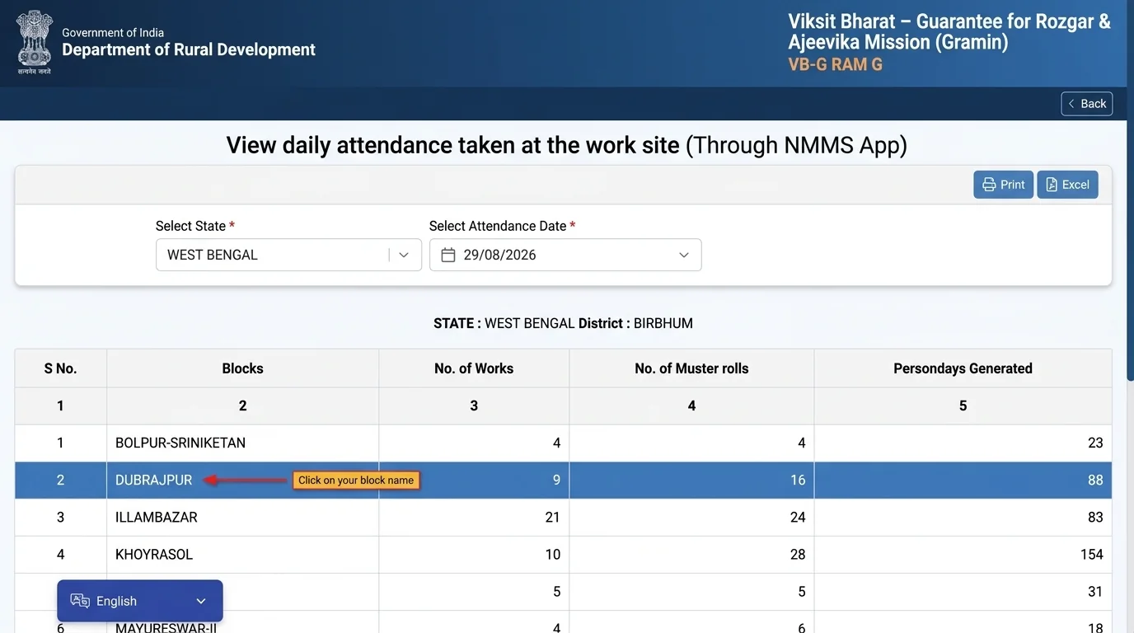Click the Persondays Generated column header
The image size is (1134, 633).
click(x=963, y=368)
